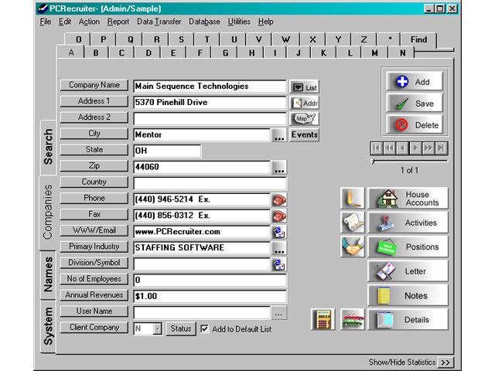Viewport: 495px width, 371px height.
Task: Go to next record arrow
Action: tap(415, 148)
